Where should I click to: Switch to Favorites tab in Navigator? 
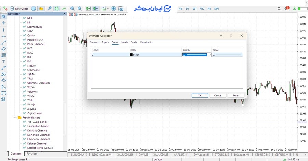pos(32,154)
